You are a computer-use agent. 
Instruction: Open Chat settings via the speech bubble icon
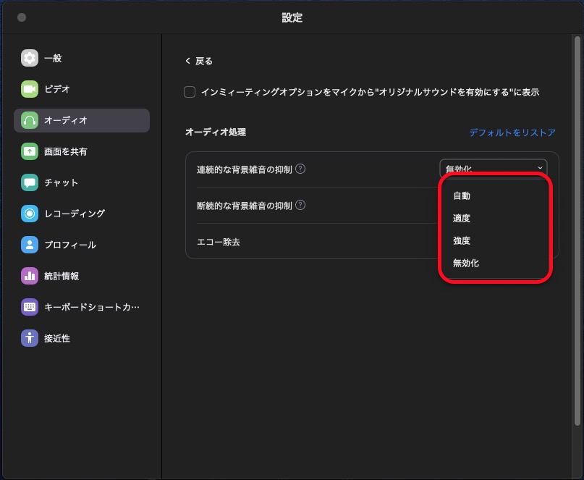(30, 182)
